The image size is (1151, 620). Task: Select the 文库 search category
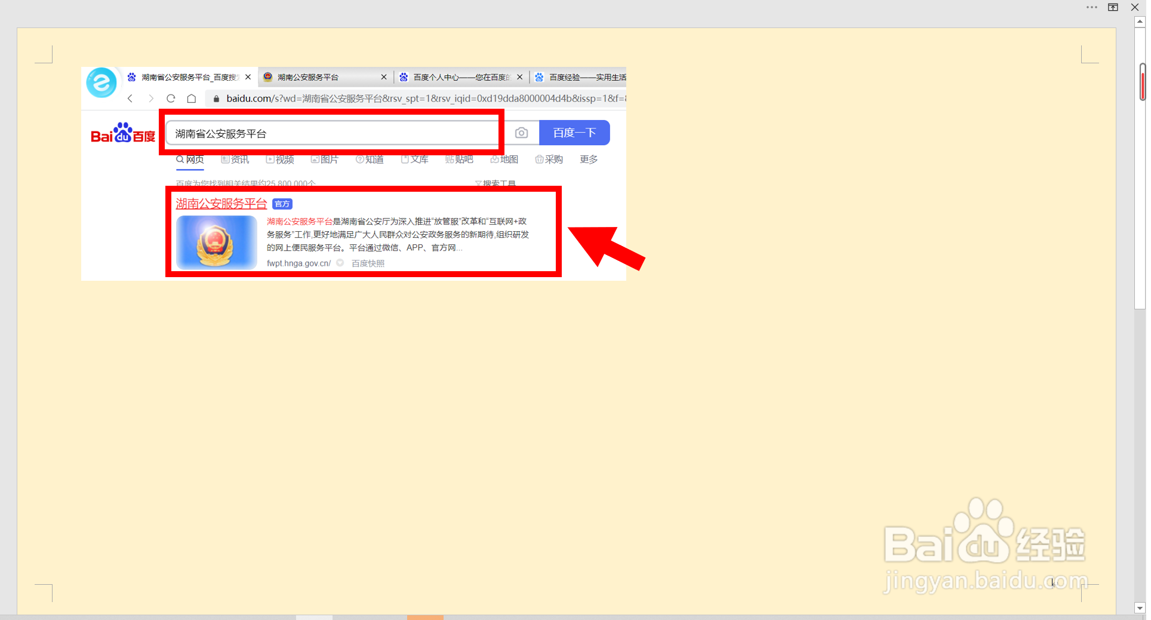click(x=415, y=159)
